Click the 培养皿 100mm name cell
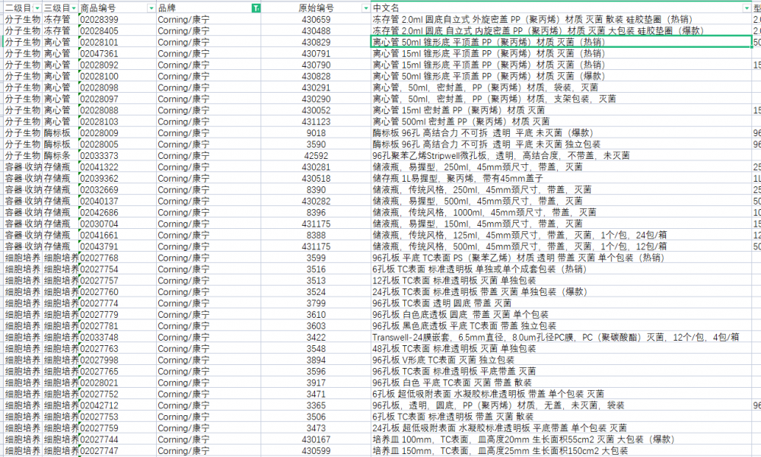The width and height of the screenshot is (761, 457). pos(562,440)
